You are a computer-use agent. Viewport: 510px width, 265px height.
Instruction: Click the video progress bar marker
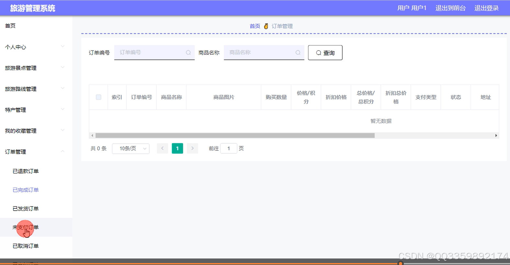tap(401, 263)
